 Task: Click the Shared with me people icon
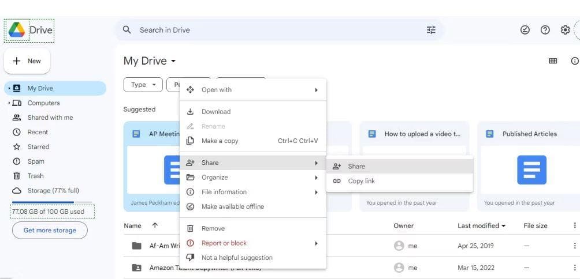pos(17,118)
